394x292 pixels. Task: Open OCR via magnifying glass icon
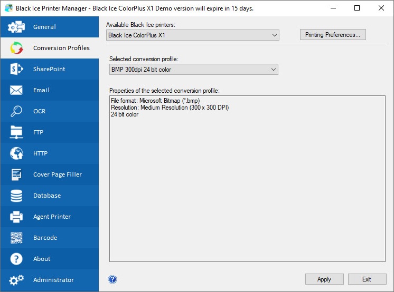pos(16,111)
